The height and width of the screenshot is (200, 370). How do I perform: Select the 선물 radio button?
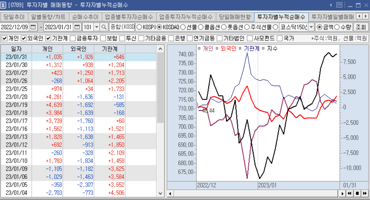tap(183, 27)
